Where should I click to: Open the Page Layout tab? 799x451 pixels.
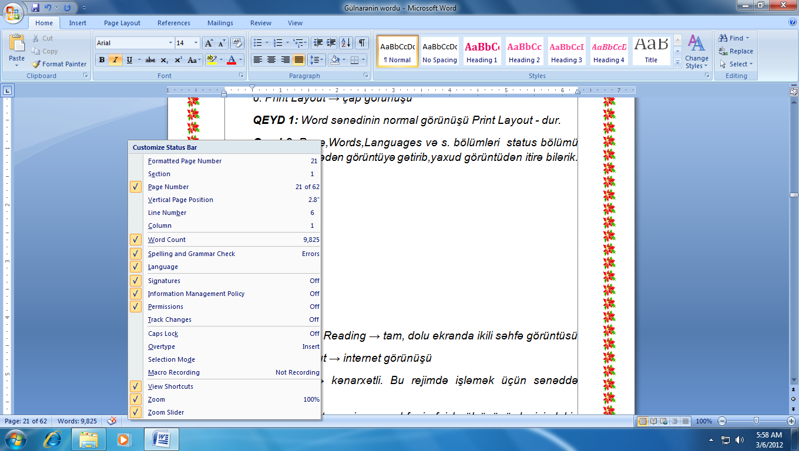[122, 23]
